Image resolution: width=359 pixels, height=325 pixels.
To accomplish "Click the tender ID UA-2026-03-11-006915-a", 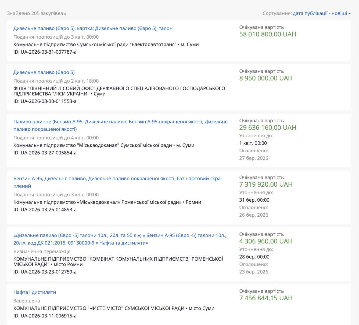I will (45, 316).
